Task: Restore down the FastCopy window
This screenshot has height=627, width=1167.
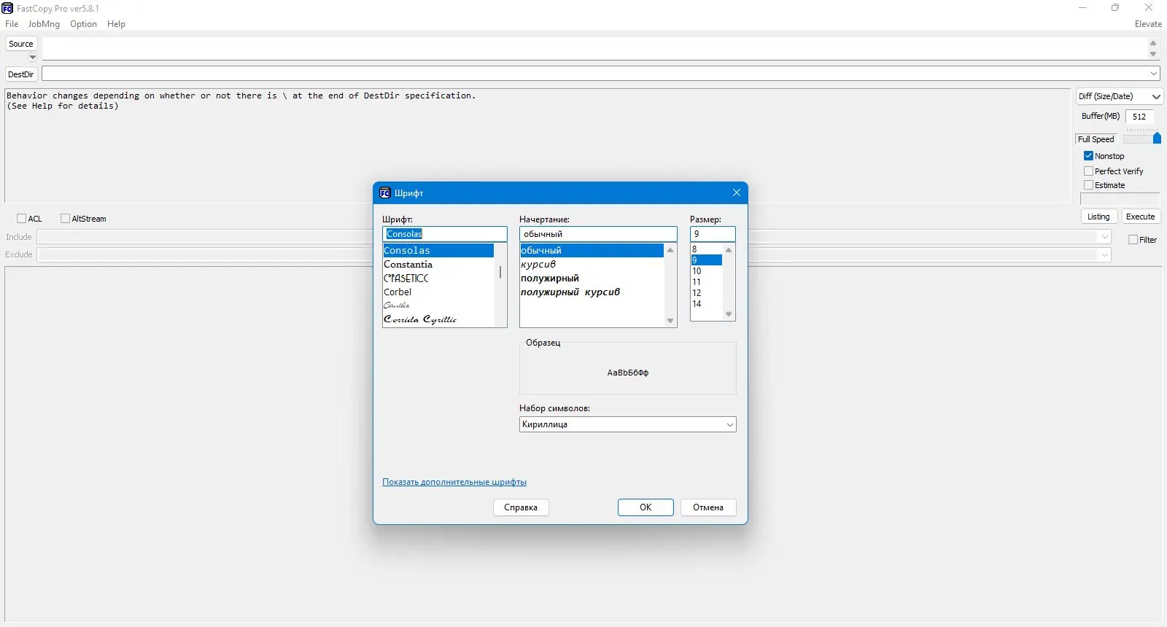Action: click(x=1115, y=8)
